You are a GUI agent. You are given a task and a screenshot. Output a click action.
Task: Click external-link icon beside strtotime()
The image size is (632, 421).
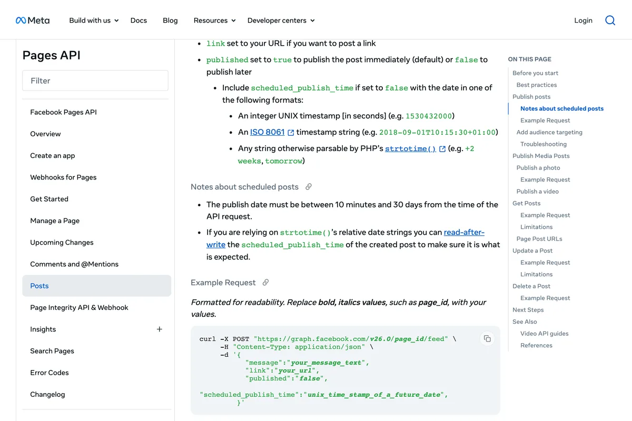click(442, 149)
